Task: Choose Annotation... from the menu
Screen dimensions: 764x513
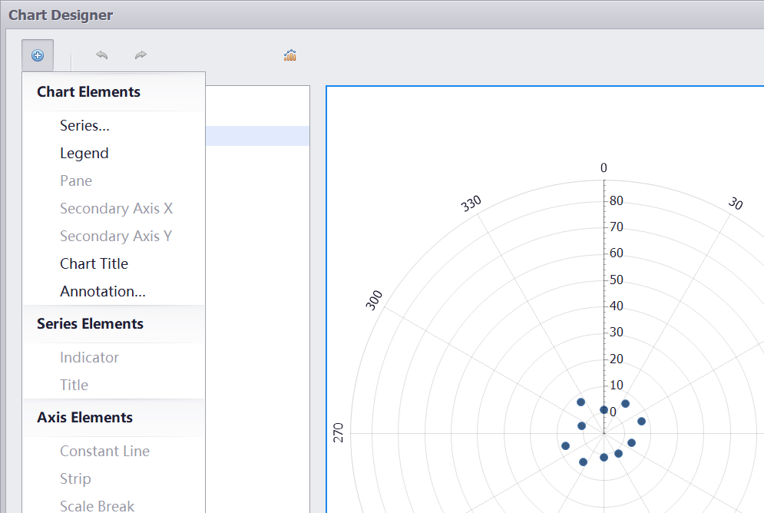Action: (103, 291)
